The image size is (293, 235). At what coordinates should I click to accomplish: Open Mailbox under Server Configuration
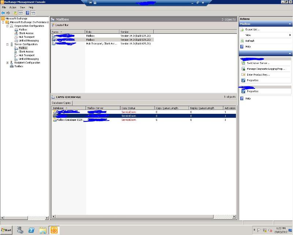tap(23, 48)
